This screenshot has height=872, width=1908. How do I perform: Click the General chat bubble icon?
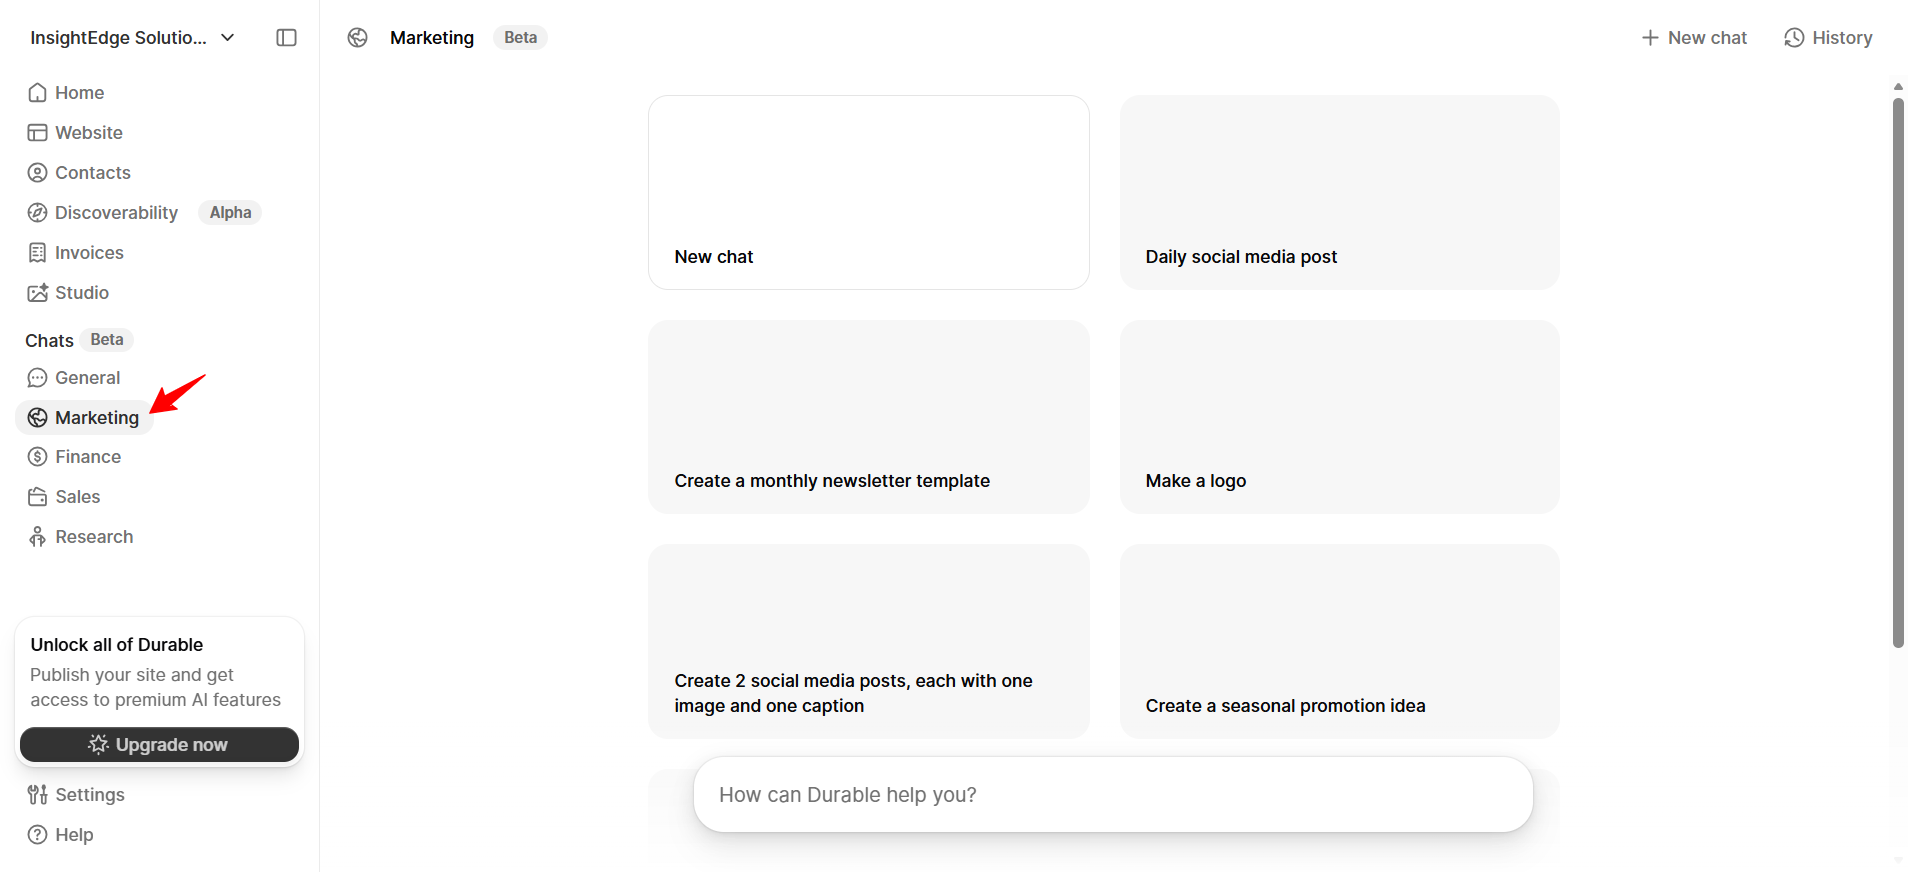[37, 378]
